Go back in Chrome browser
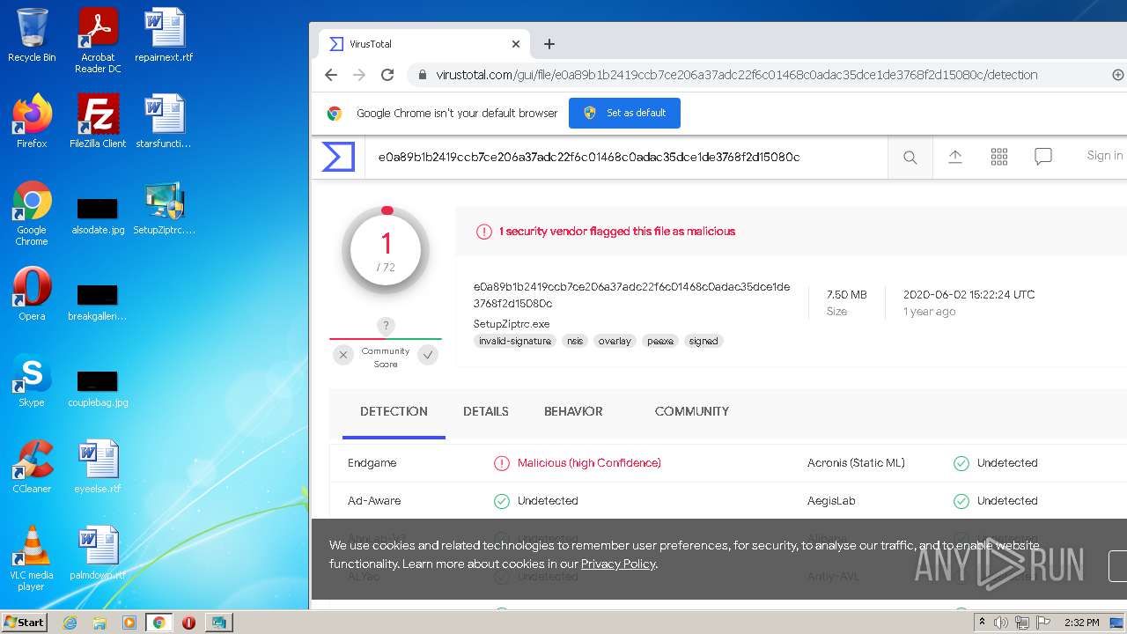Image resolution: width=1127 pixels, height=634 pixels. coord(331,75)
